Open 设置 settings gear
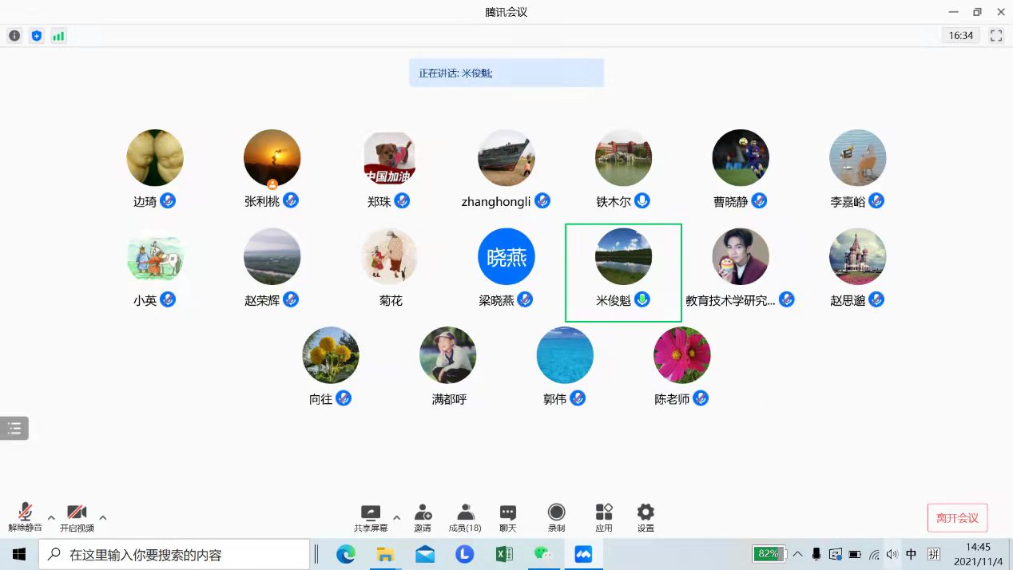 point(646,517)
